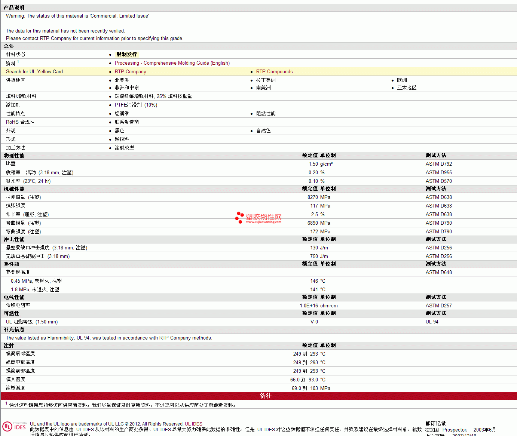Click the 螺筒后部温度 row label
The width and height of the screenshot is (517, 436).
coord(20,354)
